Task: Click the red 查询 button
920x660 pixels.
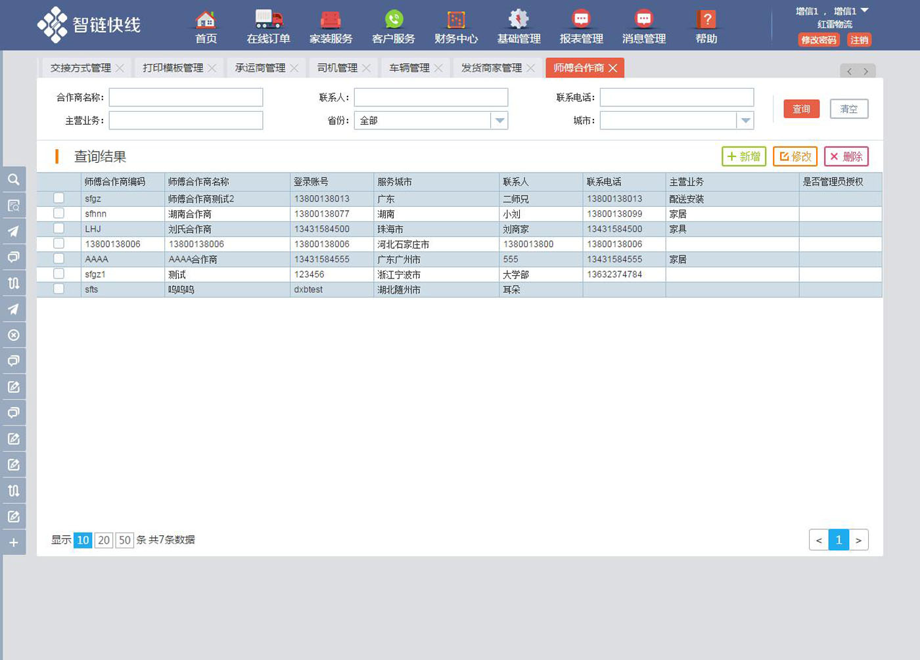Action: tap(801, 109)
